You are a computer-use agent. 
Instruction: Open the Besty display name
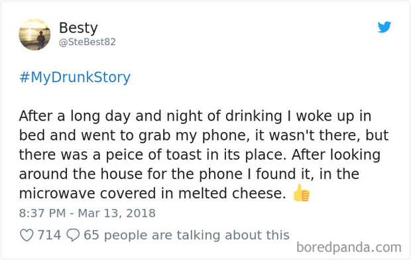78,28
